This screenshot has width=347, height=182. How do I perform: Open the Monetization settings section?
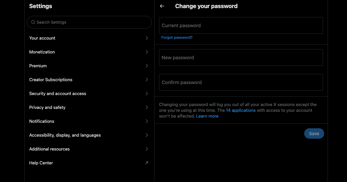42,52
